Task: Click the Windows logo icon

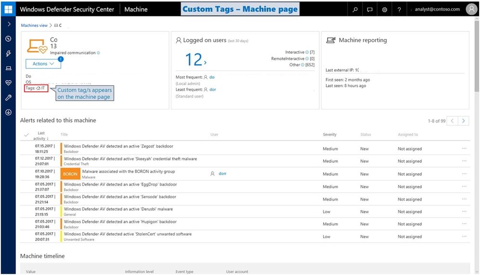Action: point(8,9)
